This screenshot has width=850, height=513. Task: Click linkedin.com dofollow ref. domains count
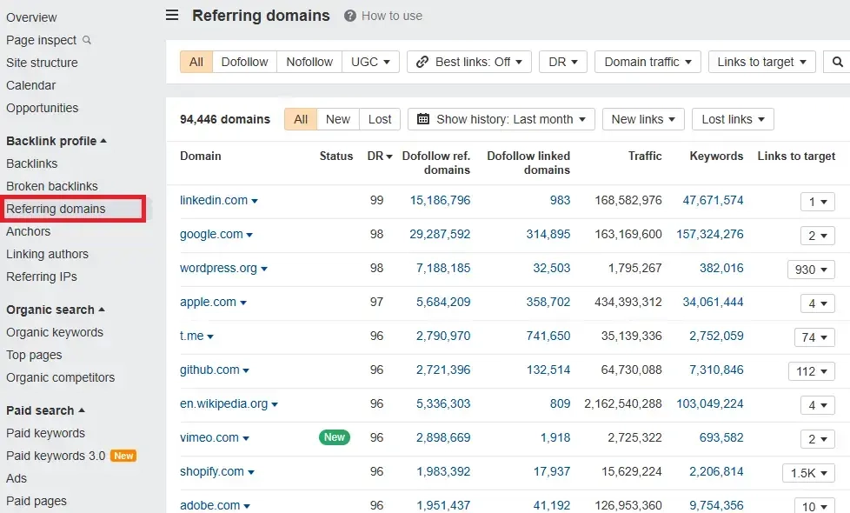(x=440, y=200)
